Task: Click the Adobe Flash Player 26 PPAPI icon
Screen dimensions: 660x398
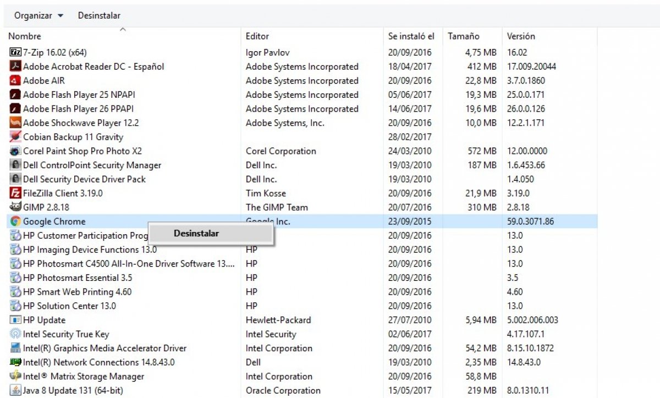Action: [15, 109]
